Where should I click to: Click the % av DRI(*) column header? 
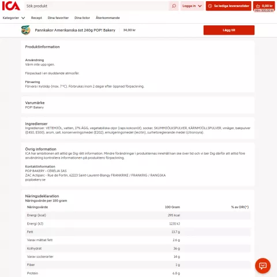pos(240,207)
